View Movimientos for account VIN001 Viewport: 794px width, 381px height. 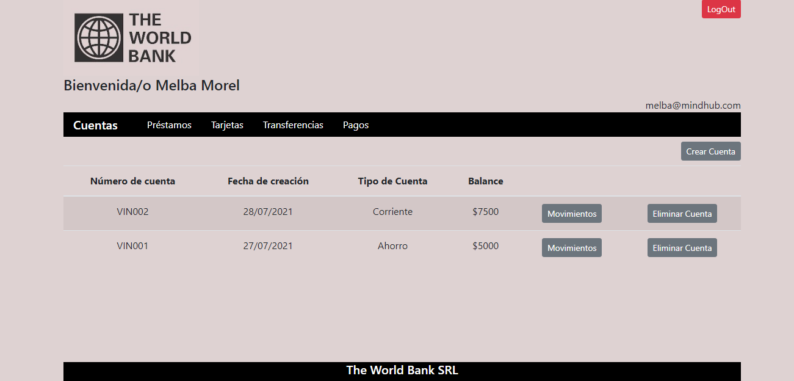571,247
